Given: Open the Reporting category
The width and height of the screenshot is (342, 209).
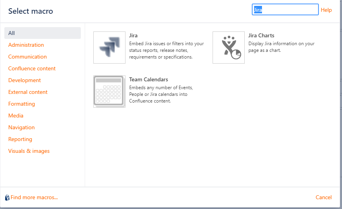Looking at the screenshot, I should (x=20, y=139).
